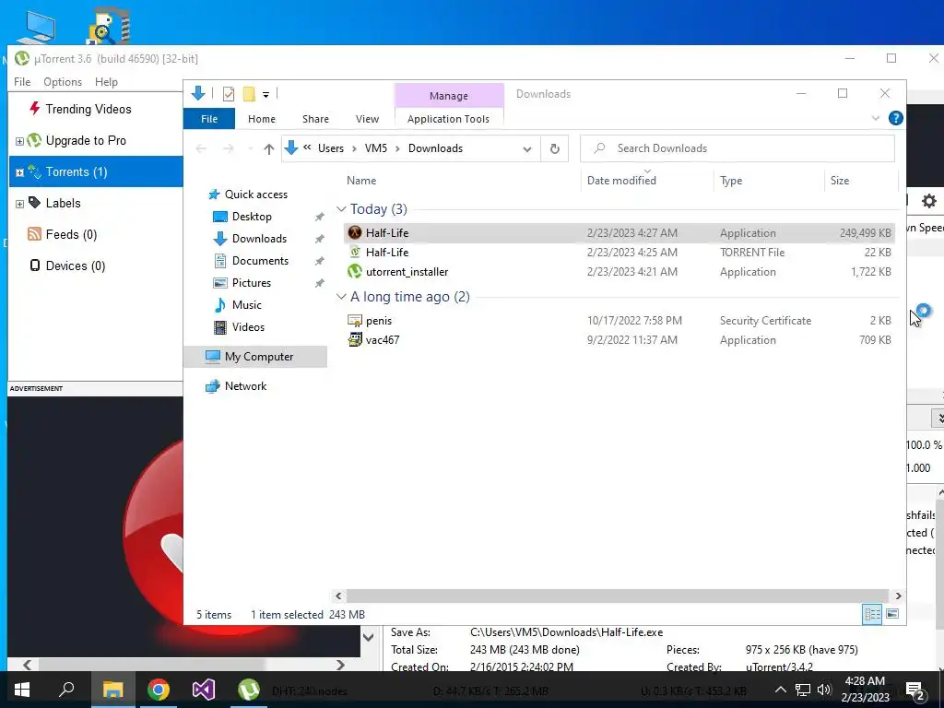Open the Windows Start menu

pos(22,690)
